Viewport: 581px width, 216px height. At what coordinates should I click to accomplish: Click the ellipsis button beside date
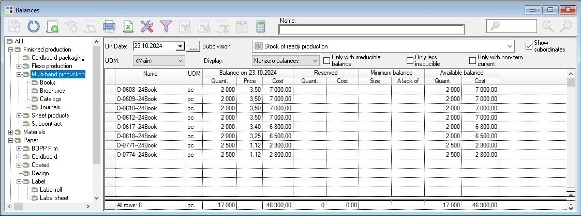point(193,46)
